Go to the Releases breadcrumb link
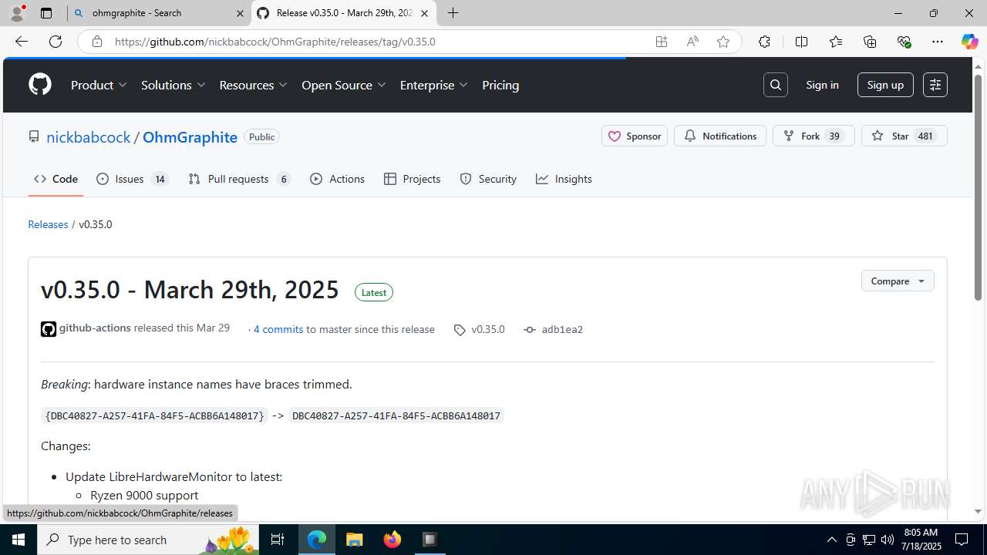 (48, 224)
